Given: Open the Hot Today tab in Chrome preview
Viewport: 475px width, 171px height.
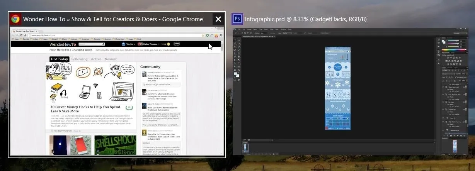Looking at the screenshot, I should pos(59,59).
